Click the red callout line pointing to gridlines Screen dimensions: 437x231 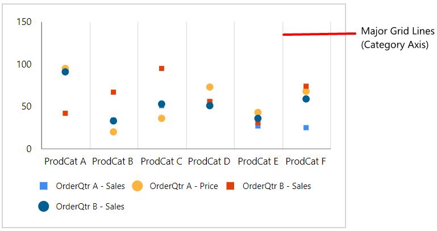tap(319, 34)
